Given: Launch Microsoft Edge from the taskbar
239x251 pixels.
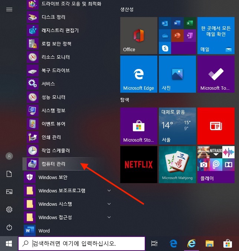Looking at the screenshot, I should pyautogui.click(x=173, y=244).
